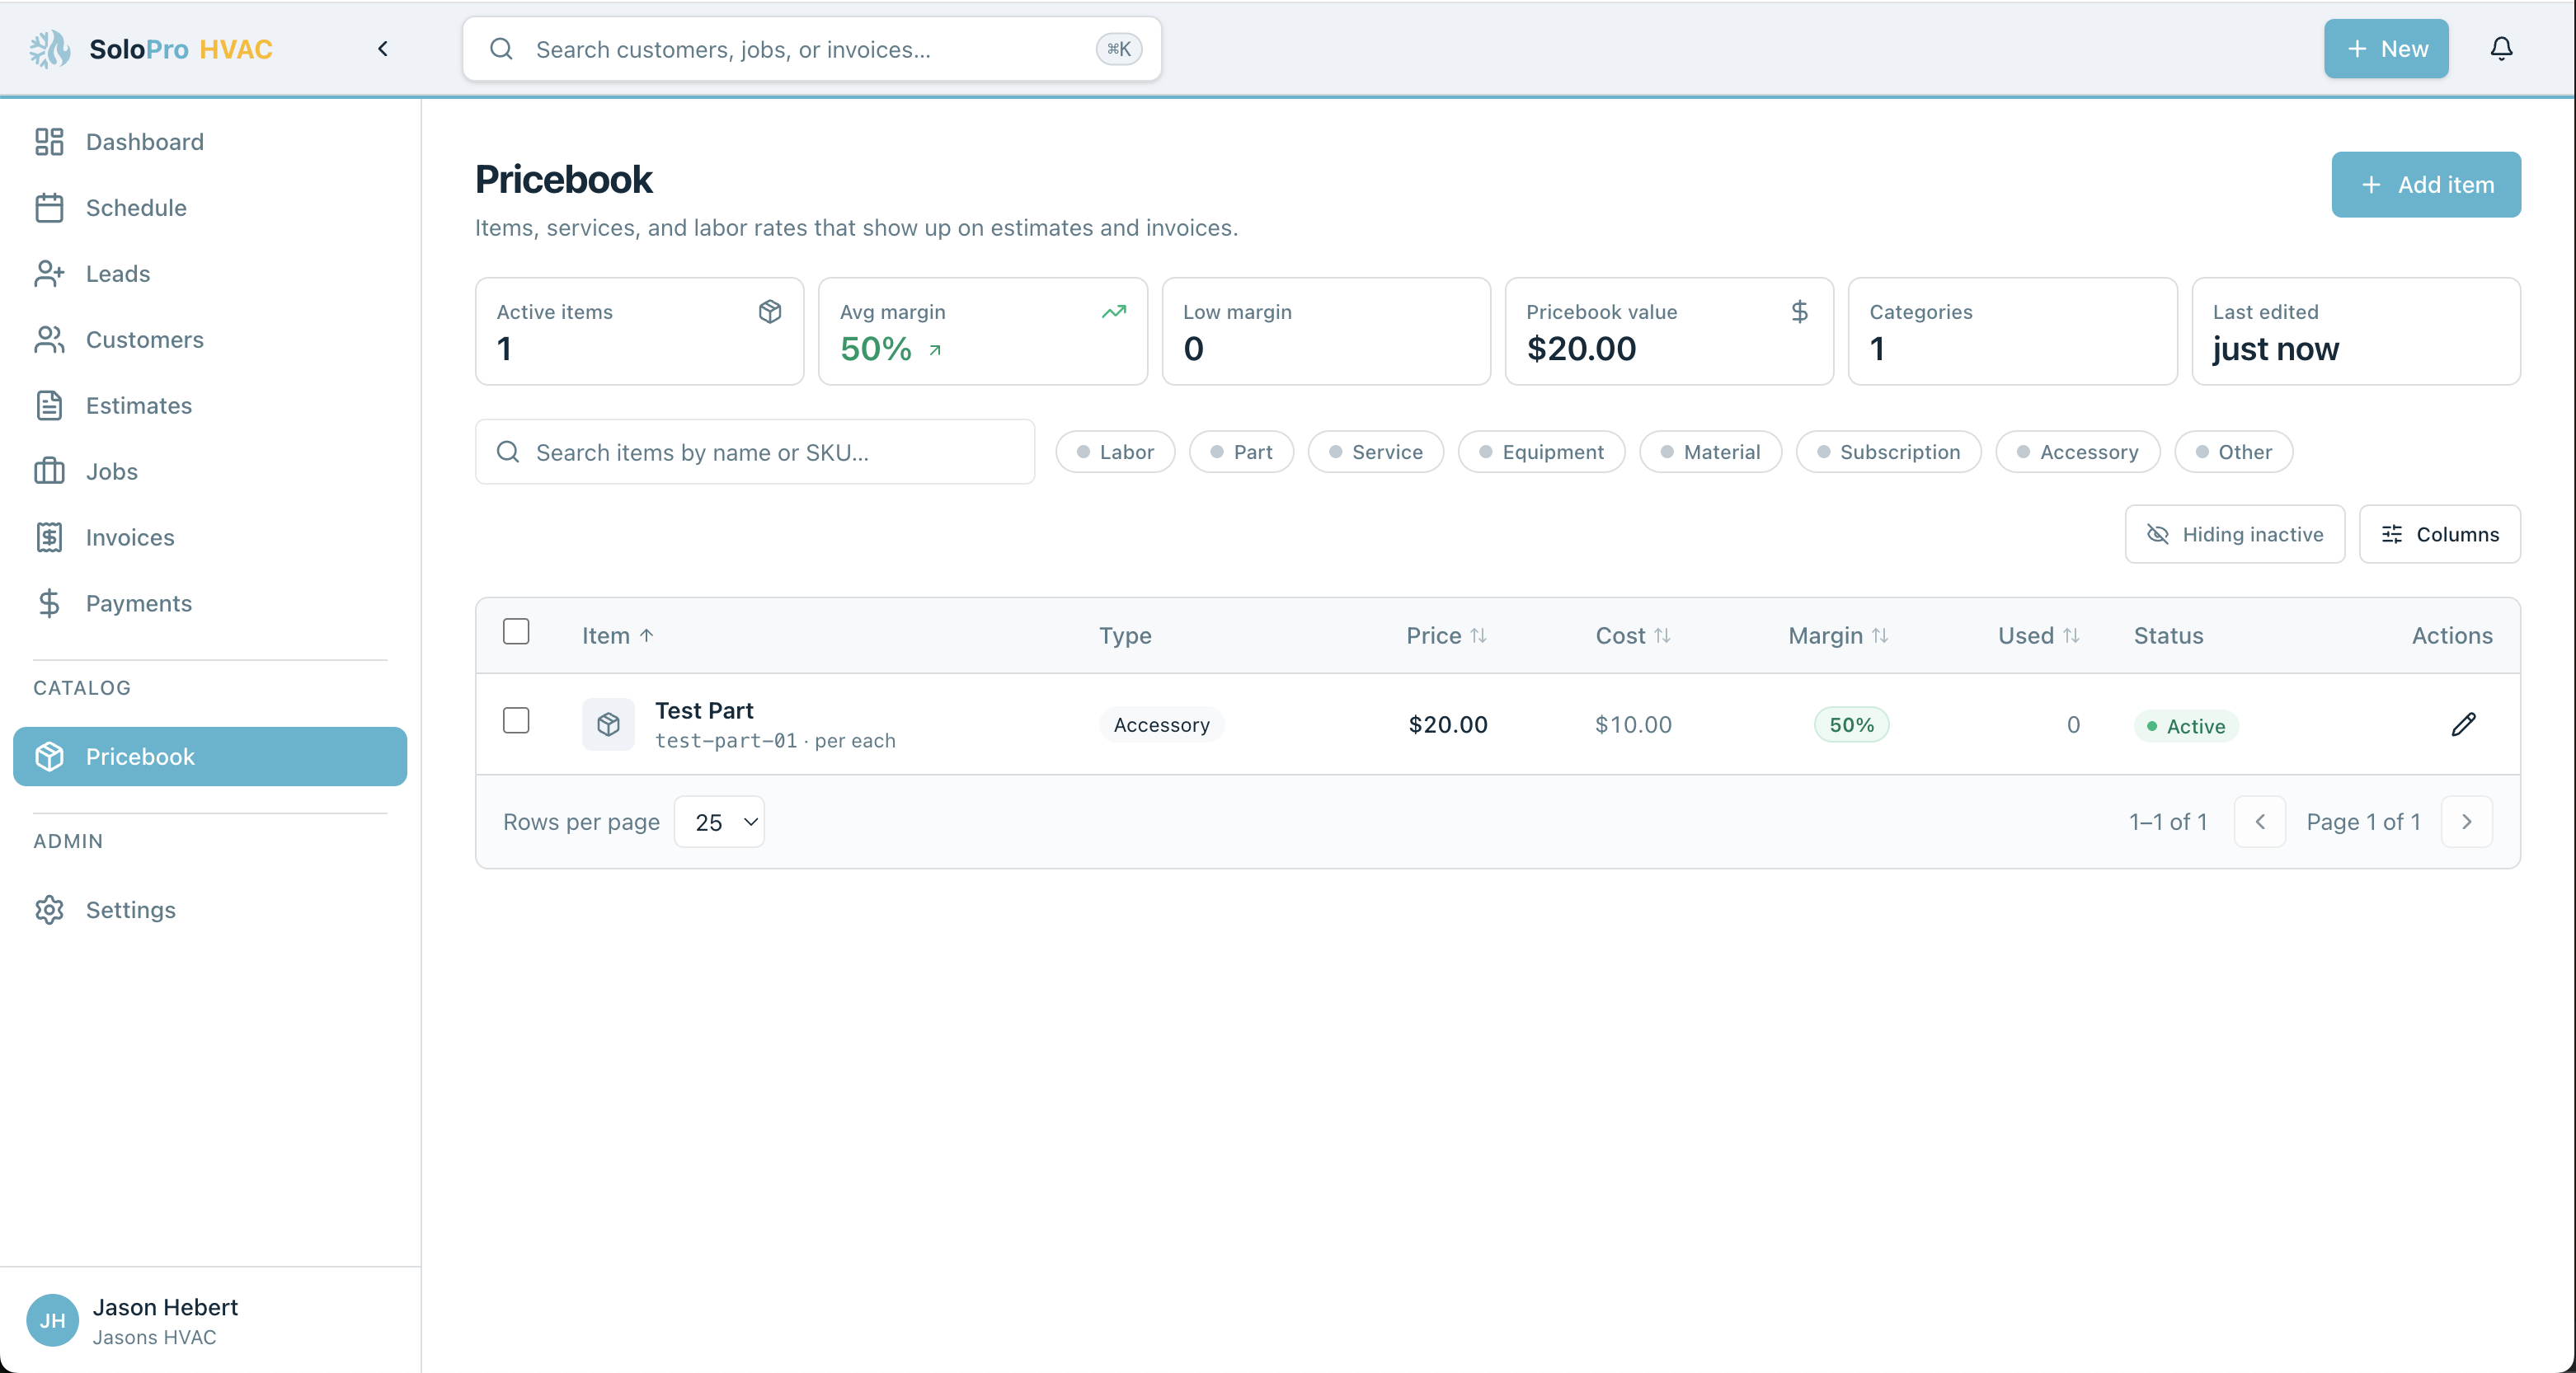Click the Test Part box thumbnail icon

608,724
